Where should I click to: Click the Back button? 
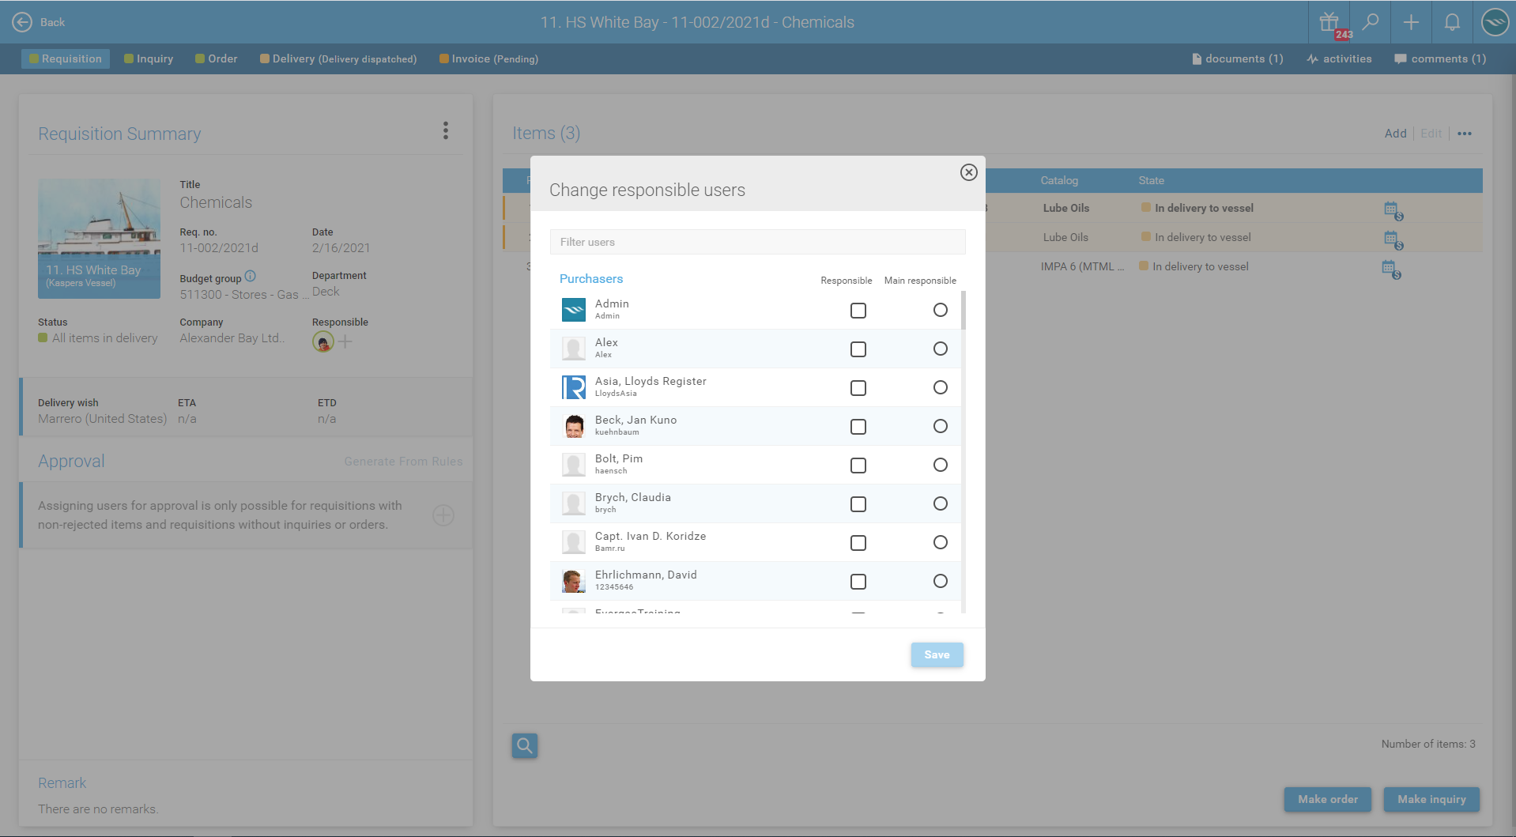39,22
